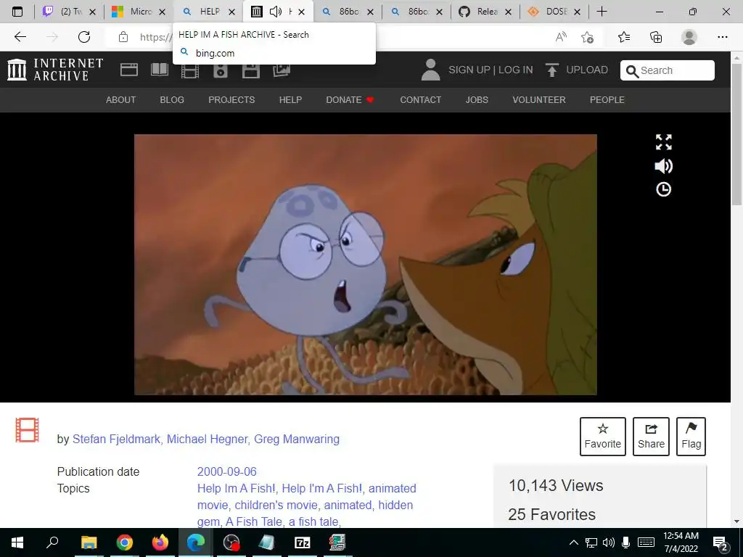Open the 2000-09-06 publication date link
Viewport: 743px width, 557px height.
[227, 471]
